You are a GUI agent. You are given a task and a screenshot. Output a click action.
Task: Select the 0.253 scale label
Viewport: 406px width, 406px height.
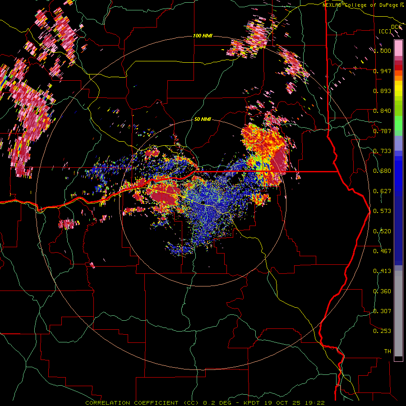click(x=382, y=331)
